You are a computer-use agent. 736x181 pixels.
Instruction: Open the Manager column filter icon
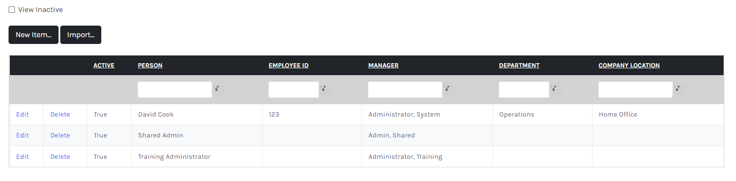447,89
